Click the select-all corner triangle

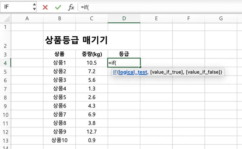pos(6,18)
